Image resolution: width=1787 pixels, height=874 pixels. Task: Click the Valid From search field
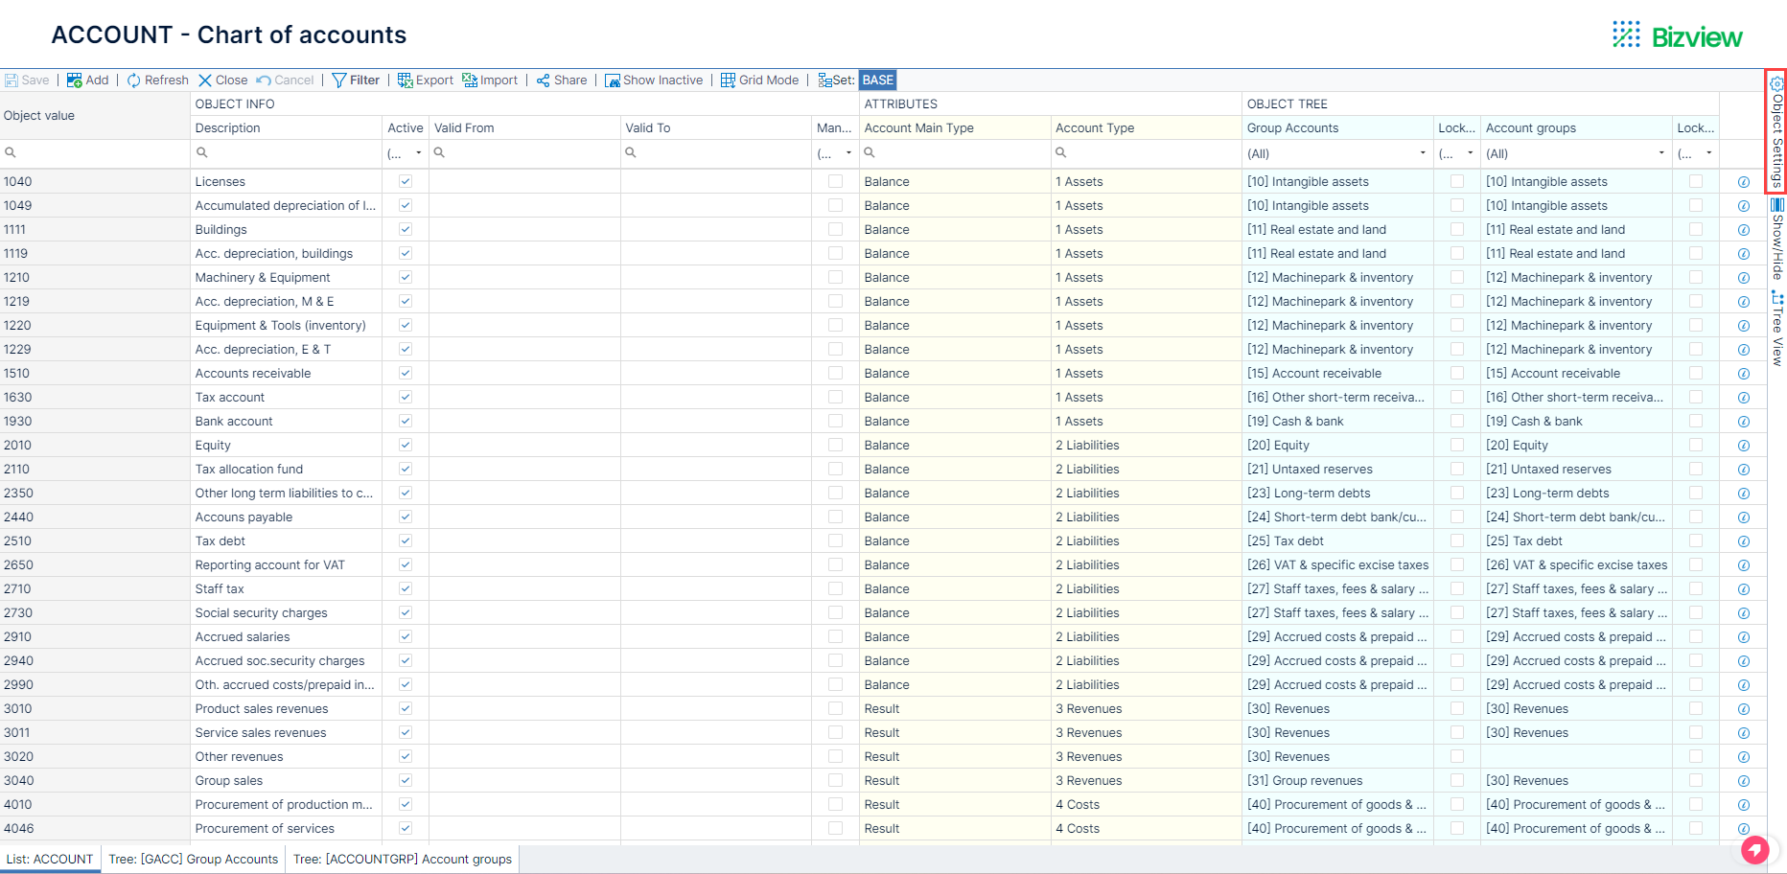click(524, 152)
